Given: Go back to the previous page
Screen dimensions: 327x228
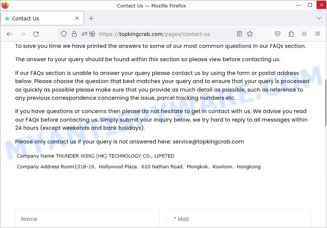Looking at the screenshot, I should tap(9, 34).
